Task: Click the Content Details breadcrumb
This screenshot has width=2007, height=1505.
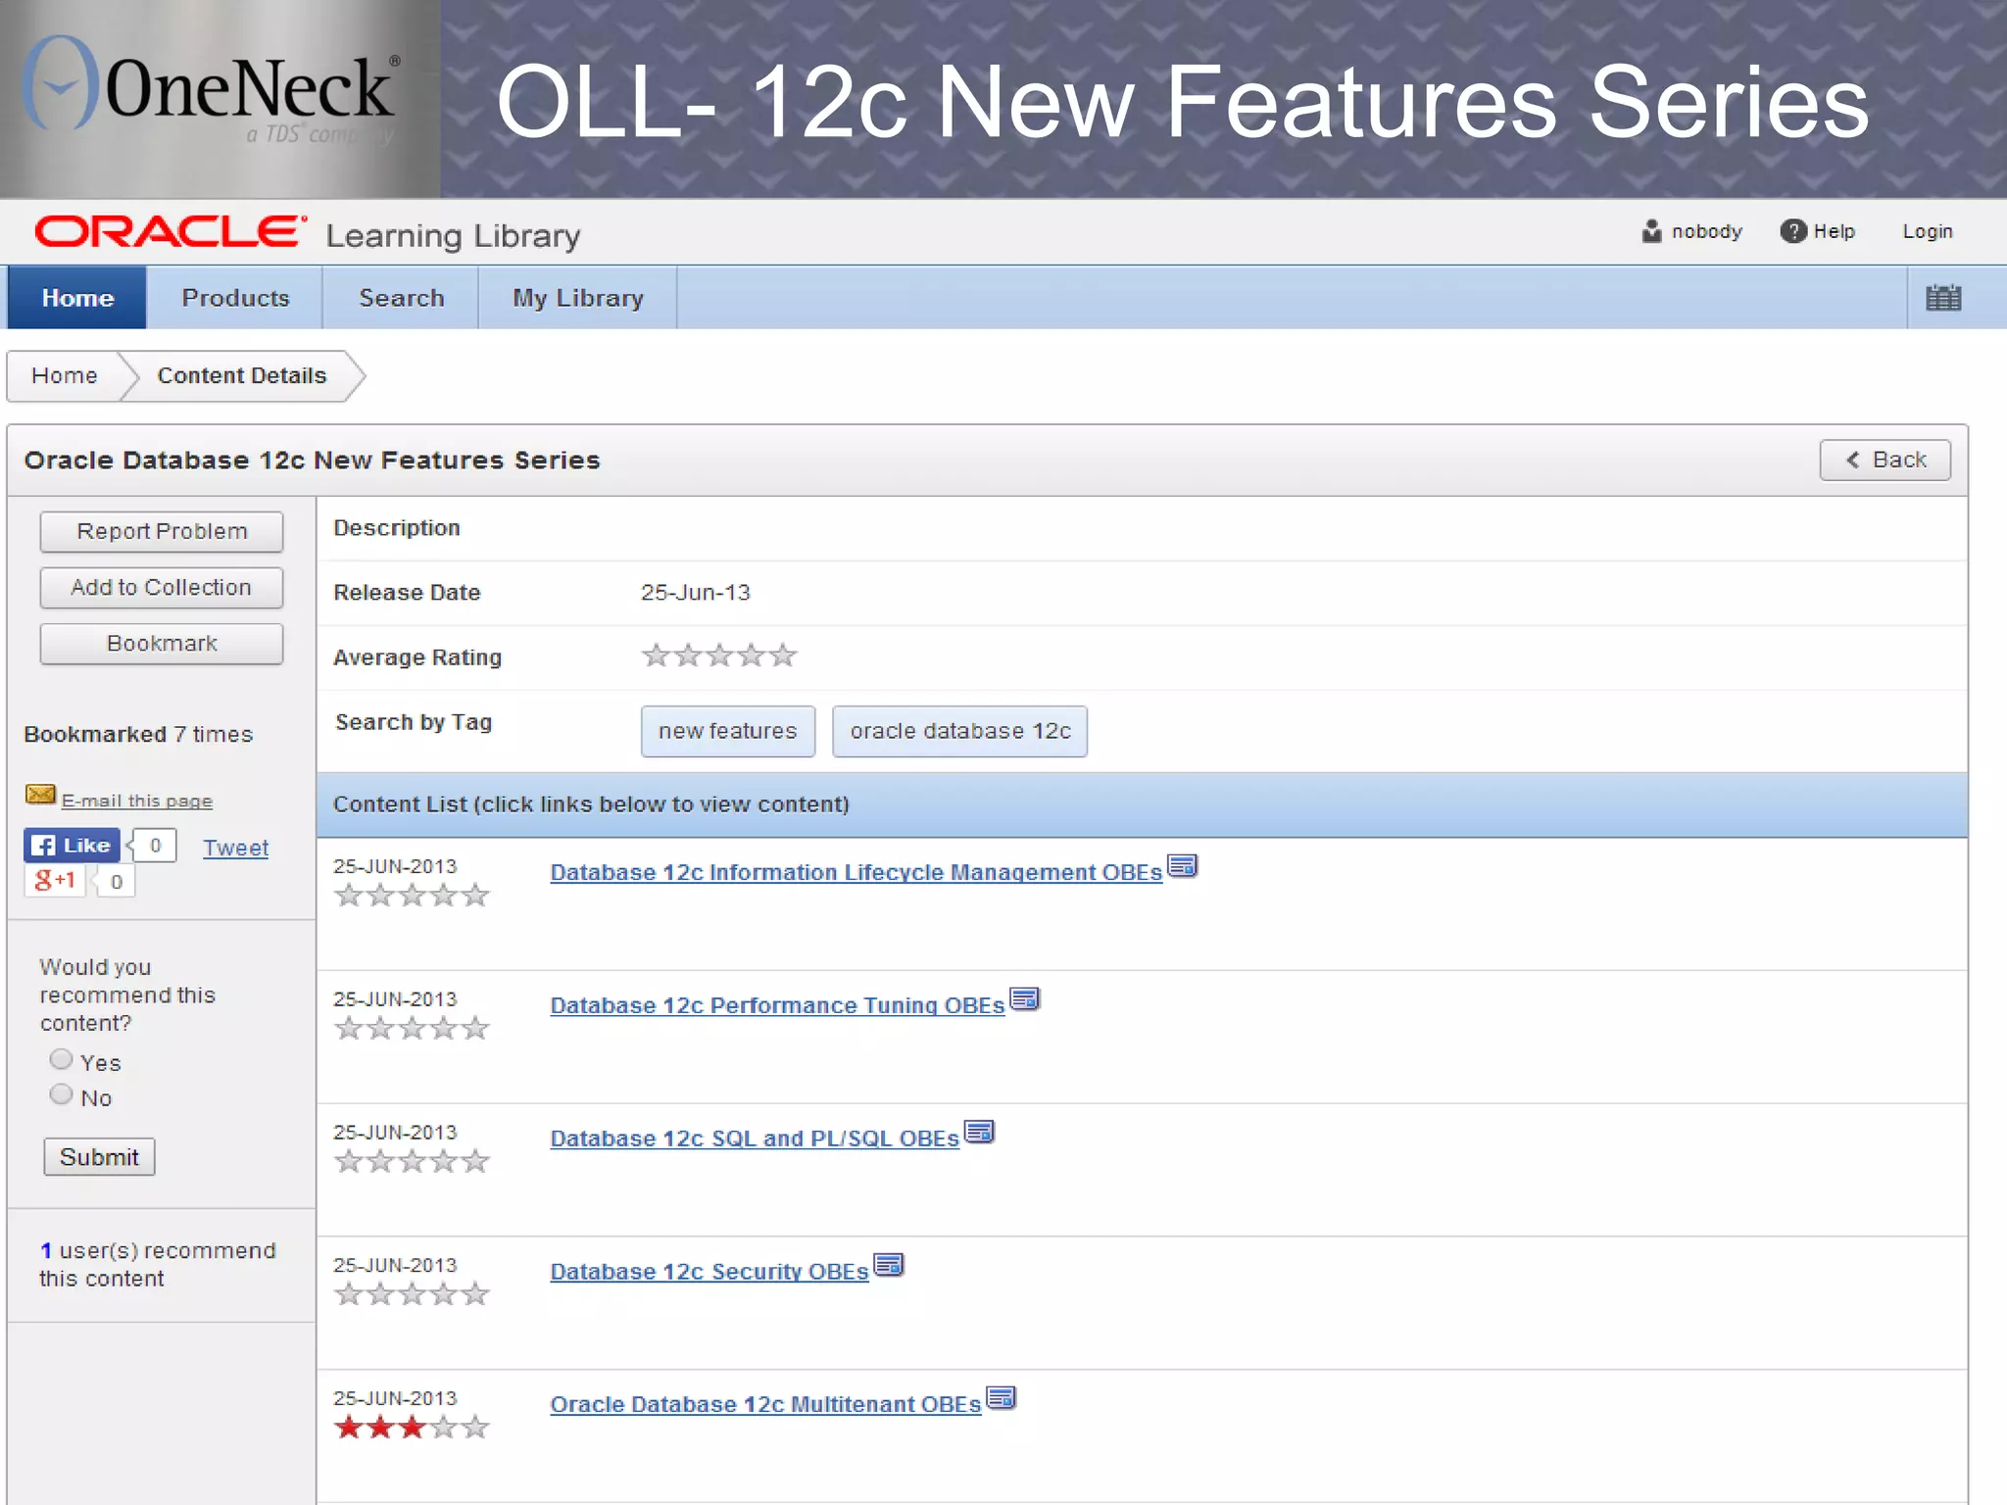Action: (x=241, y=376)
